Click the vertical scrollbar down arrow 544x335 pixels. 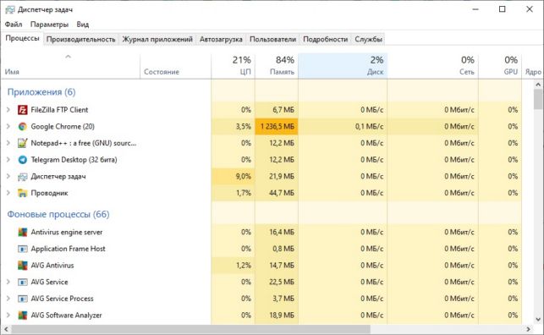coord(538,320)
